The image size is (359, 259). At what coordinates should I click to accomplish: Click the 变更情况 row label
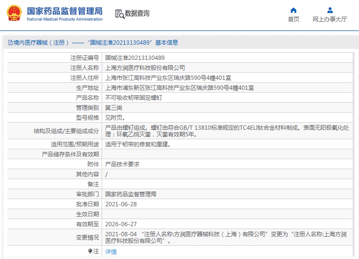pyautogui.click(x=87, y=238)
